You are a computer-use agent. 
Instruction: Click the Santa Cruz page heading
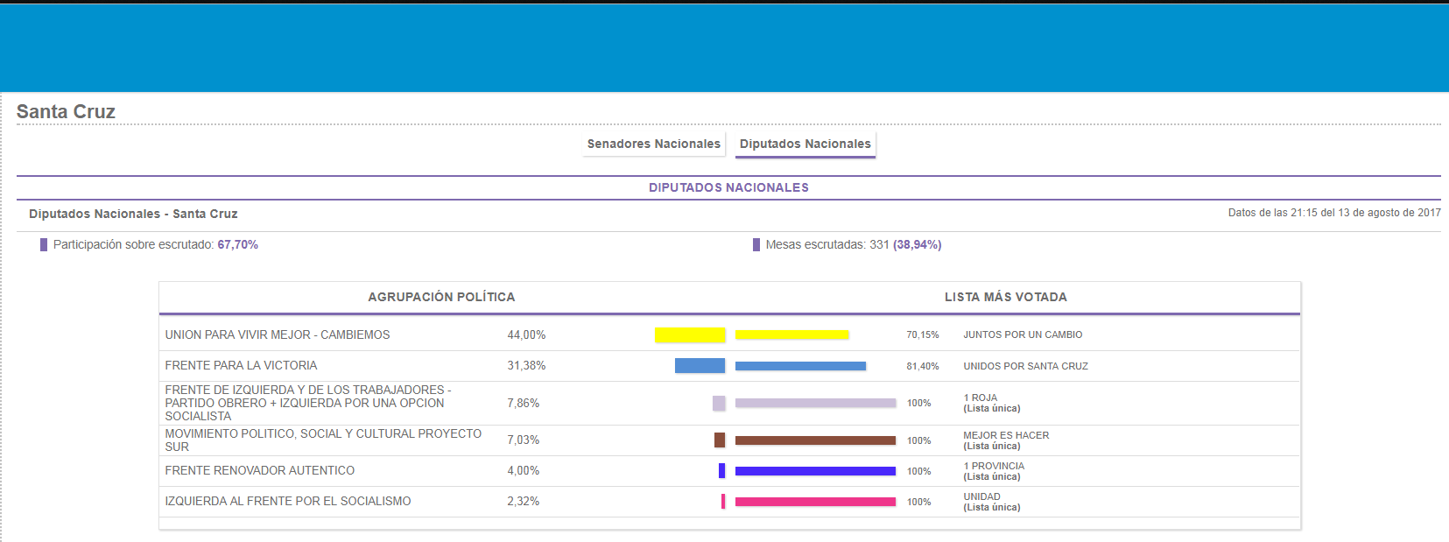(x=66, y=111)
